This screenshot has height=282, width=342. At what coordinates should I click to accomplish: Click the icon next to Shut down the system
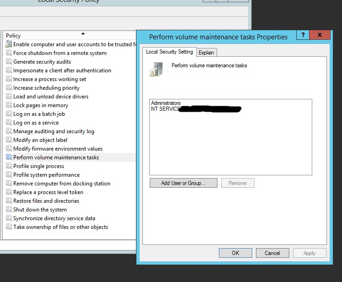pos(9,210)
